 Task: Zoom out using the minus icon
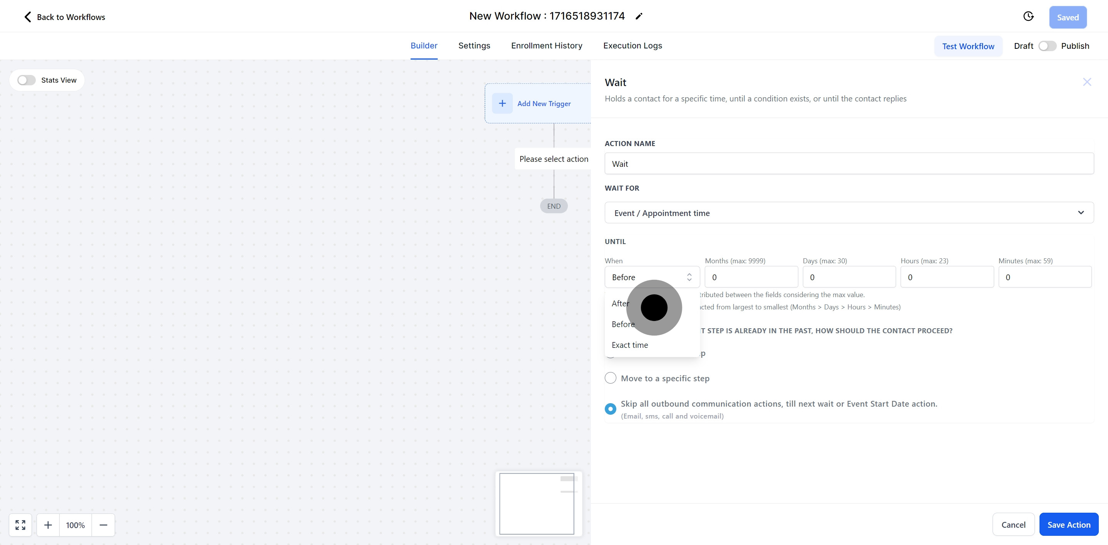click(x=103, y=525)
